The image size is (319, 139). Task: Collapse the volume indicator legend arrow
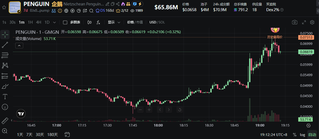tap(19, 46)
